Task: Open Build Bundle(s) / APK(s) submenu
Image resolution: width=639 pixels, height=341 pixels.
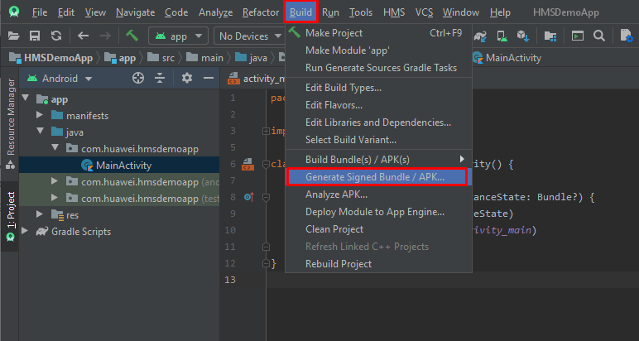Action: pyautogui.click(x=378, y=159)
